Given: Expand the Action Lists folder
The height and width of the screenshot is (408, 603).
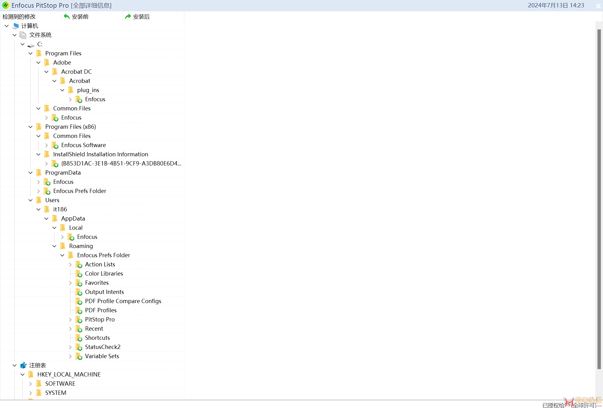Looking at the screenshot, I should click(70, 265).
